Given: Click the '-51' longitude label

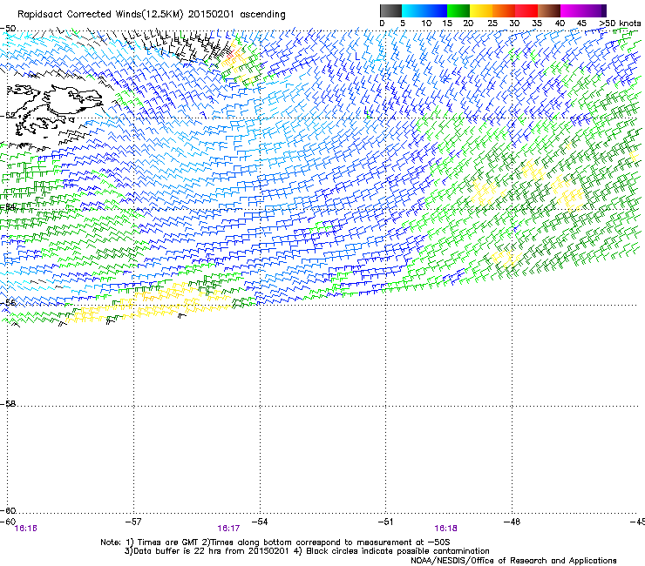Looking at the screenshot, I should coord(385,522).
